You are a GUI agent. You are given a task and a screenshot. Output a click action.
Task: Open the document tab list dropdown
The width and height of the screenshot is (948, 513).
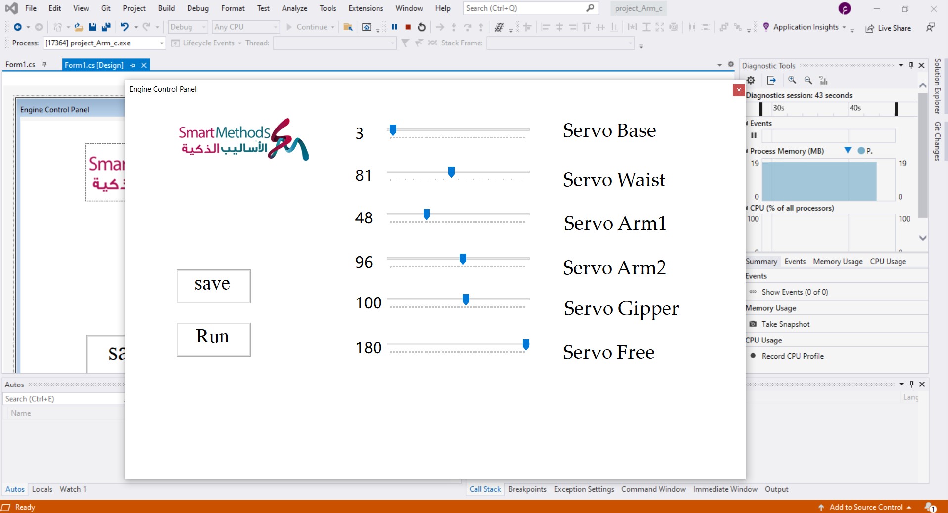[719, 65]
